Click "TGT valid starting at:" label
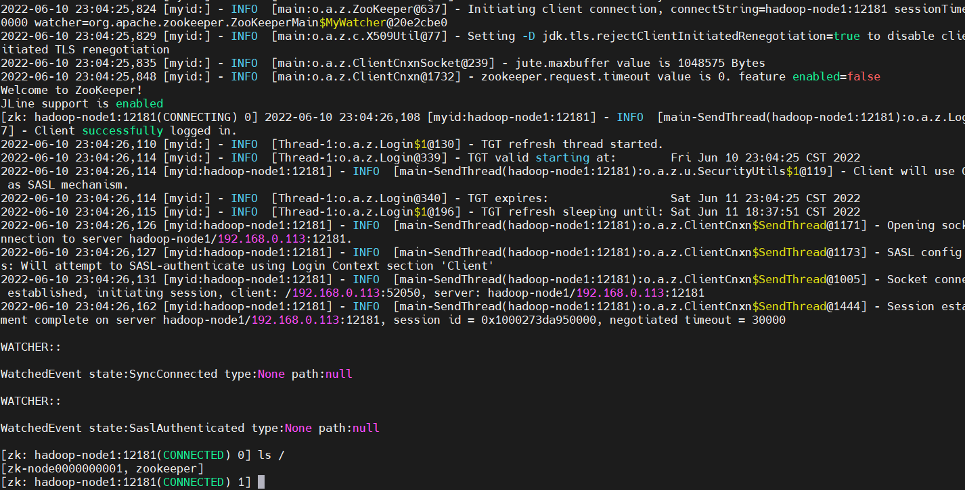 click(541, 157)
